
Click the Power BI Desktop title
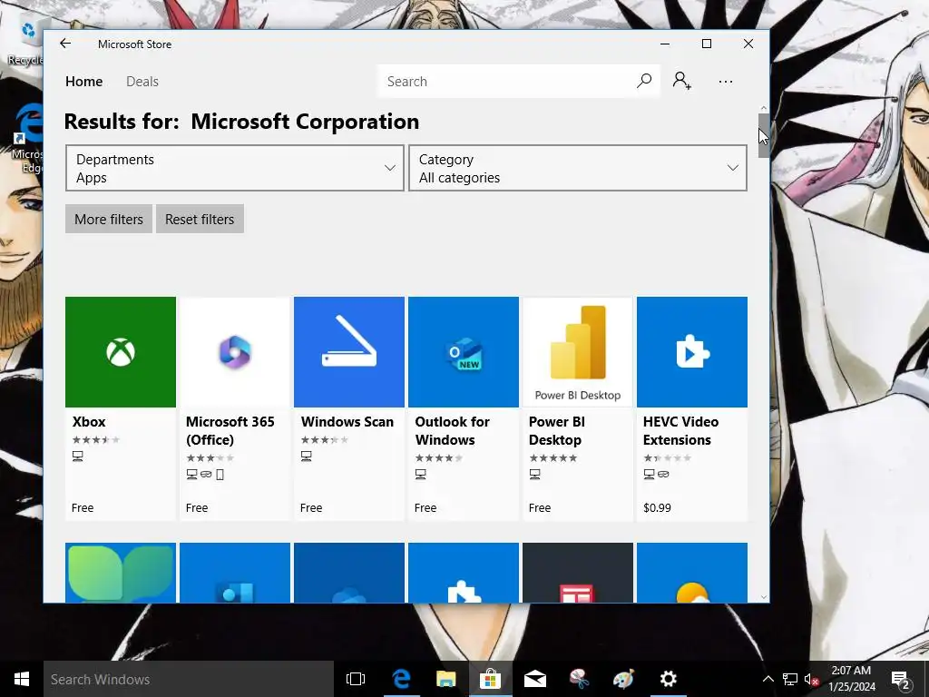[556, 431]
